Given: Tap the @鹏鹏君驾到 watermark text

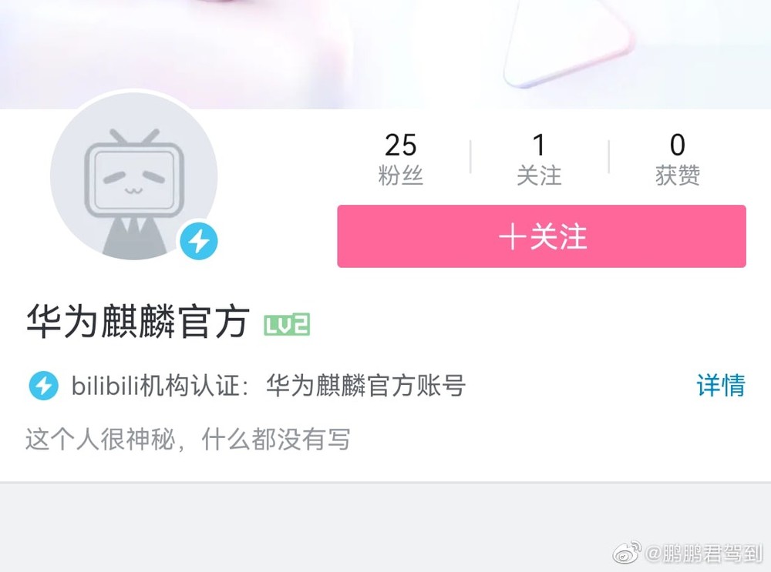Looking at the screenshot, I should point(704,554).
